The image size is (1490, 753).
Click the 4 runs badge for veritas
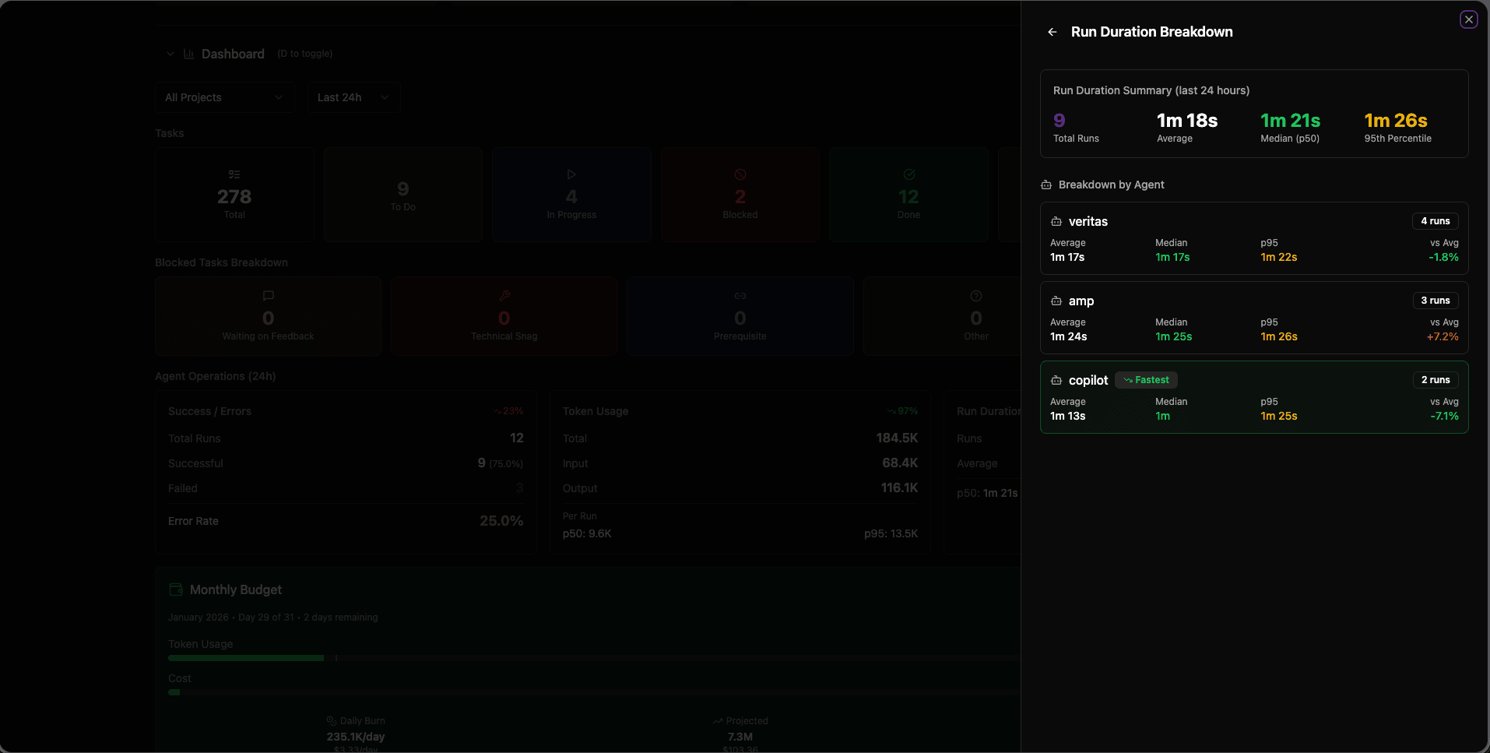tap(1435, 221)
